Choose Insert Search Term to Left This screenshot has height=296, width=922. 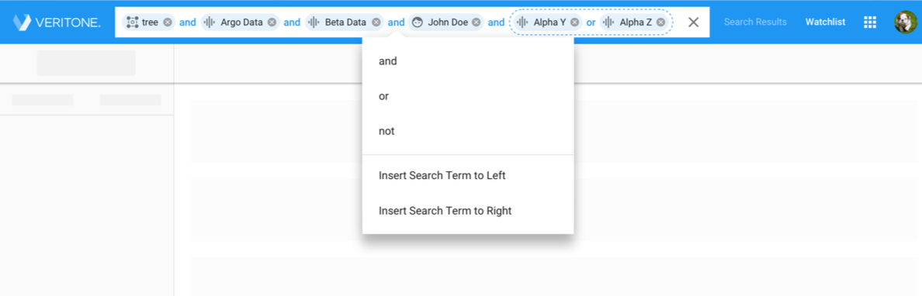pyautogui.click(x=468, y=176)
